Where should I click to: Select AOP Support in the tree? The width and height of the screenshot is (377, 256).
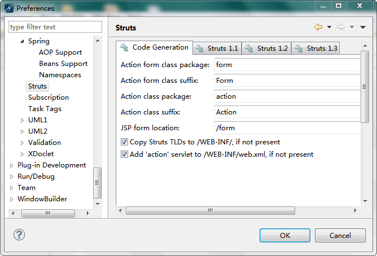click(x=60, y=52)
